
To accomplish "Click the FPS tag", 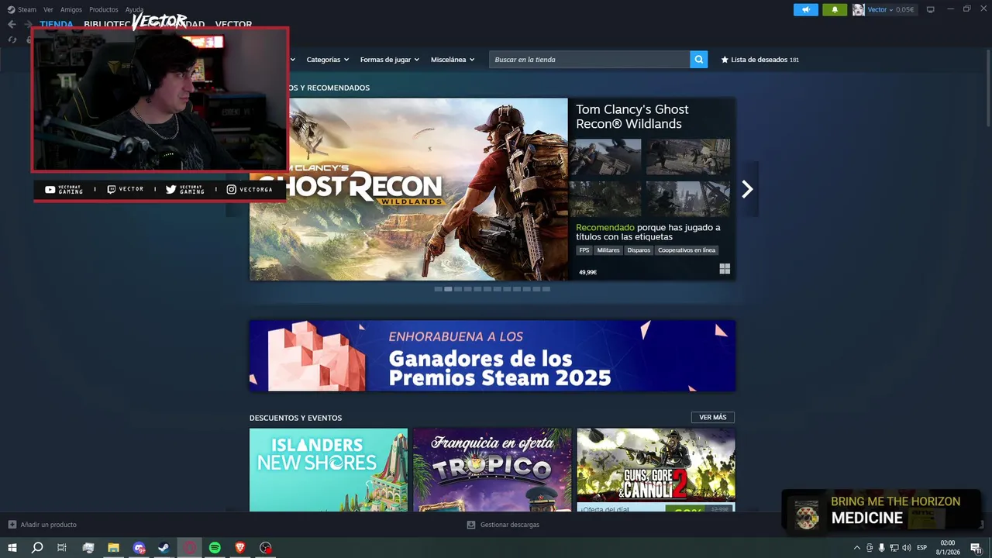I will click(584, 250).
